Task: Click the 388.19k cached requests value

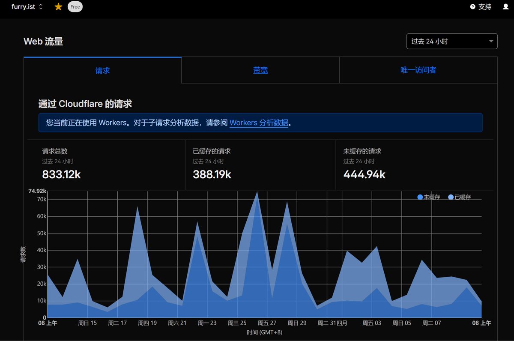Action: coord(212,174)
